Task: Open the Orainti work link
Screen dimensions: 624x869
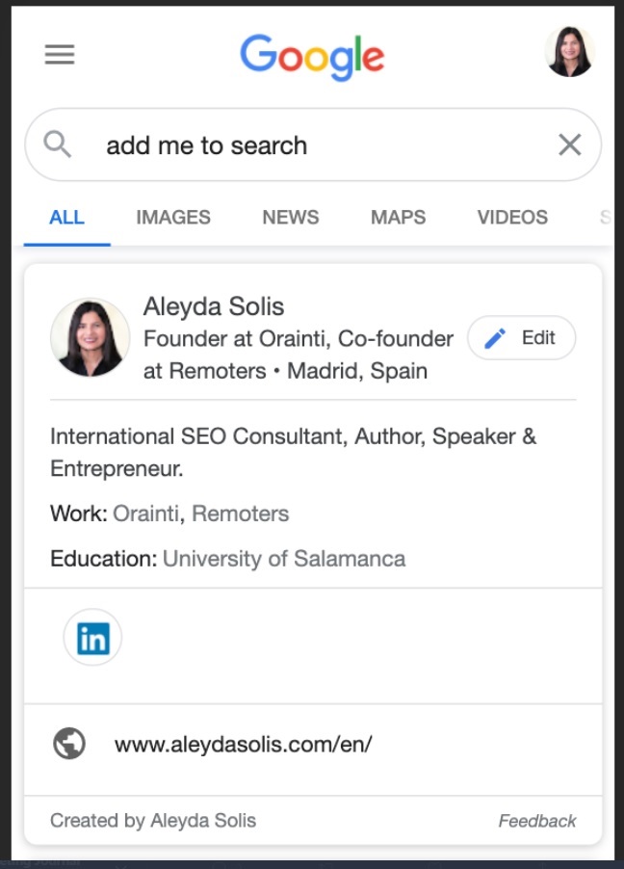Action: [145, 513]
